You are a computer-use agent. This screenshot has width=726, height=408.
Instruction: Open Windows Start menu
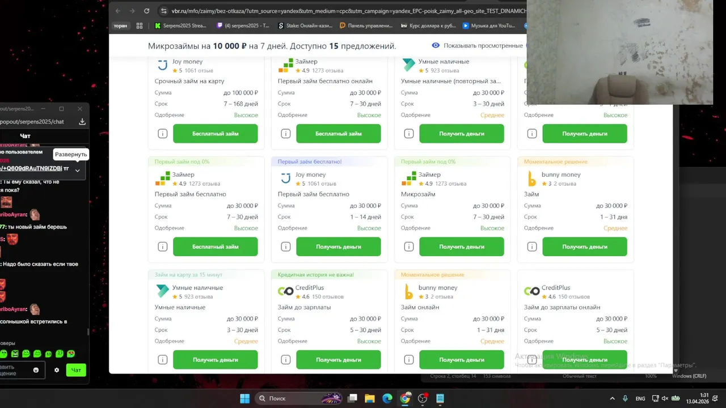pyautogui.click(x=244, y=398)
